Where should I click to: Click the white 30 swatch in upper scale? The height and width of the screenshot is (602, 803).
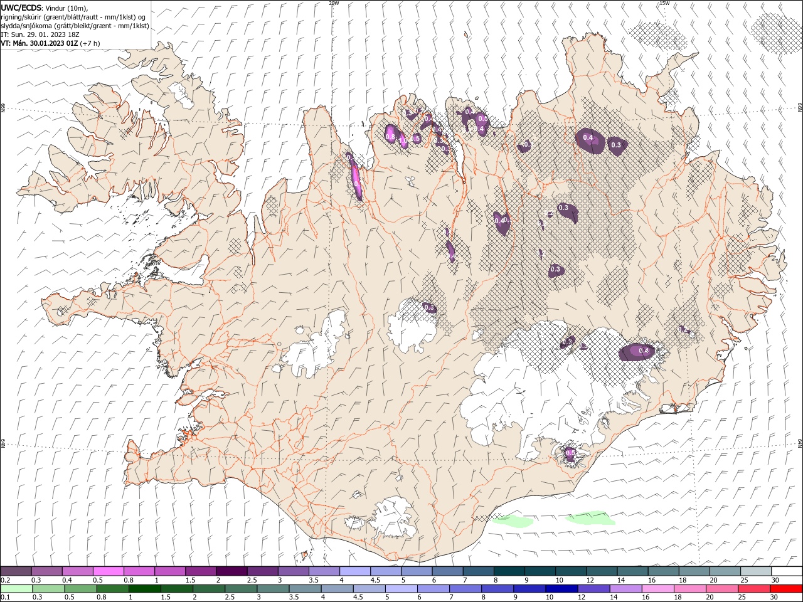coord(787,571)
